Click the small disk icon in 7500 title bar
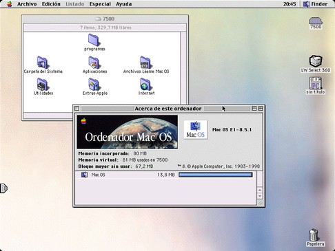This screenshot has width=335, height=251. [98, 19]
